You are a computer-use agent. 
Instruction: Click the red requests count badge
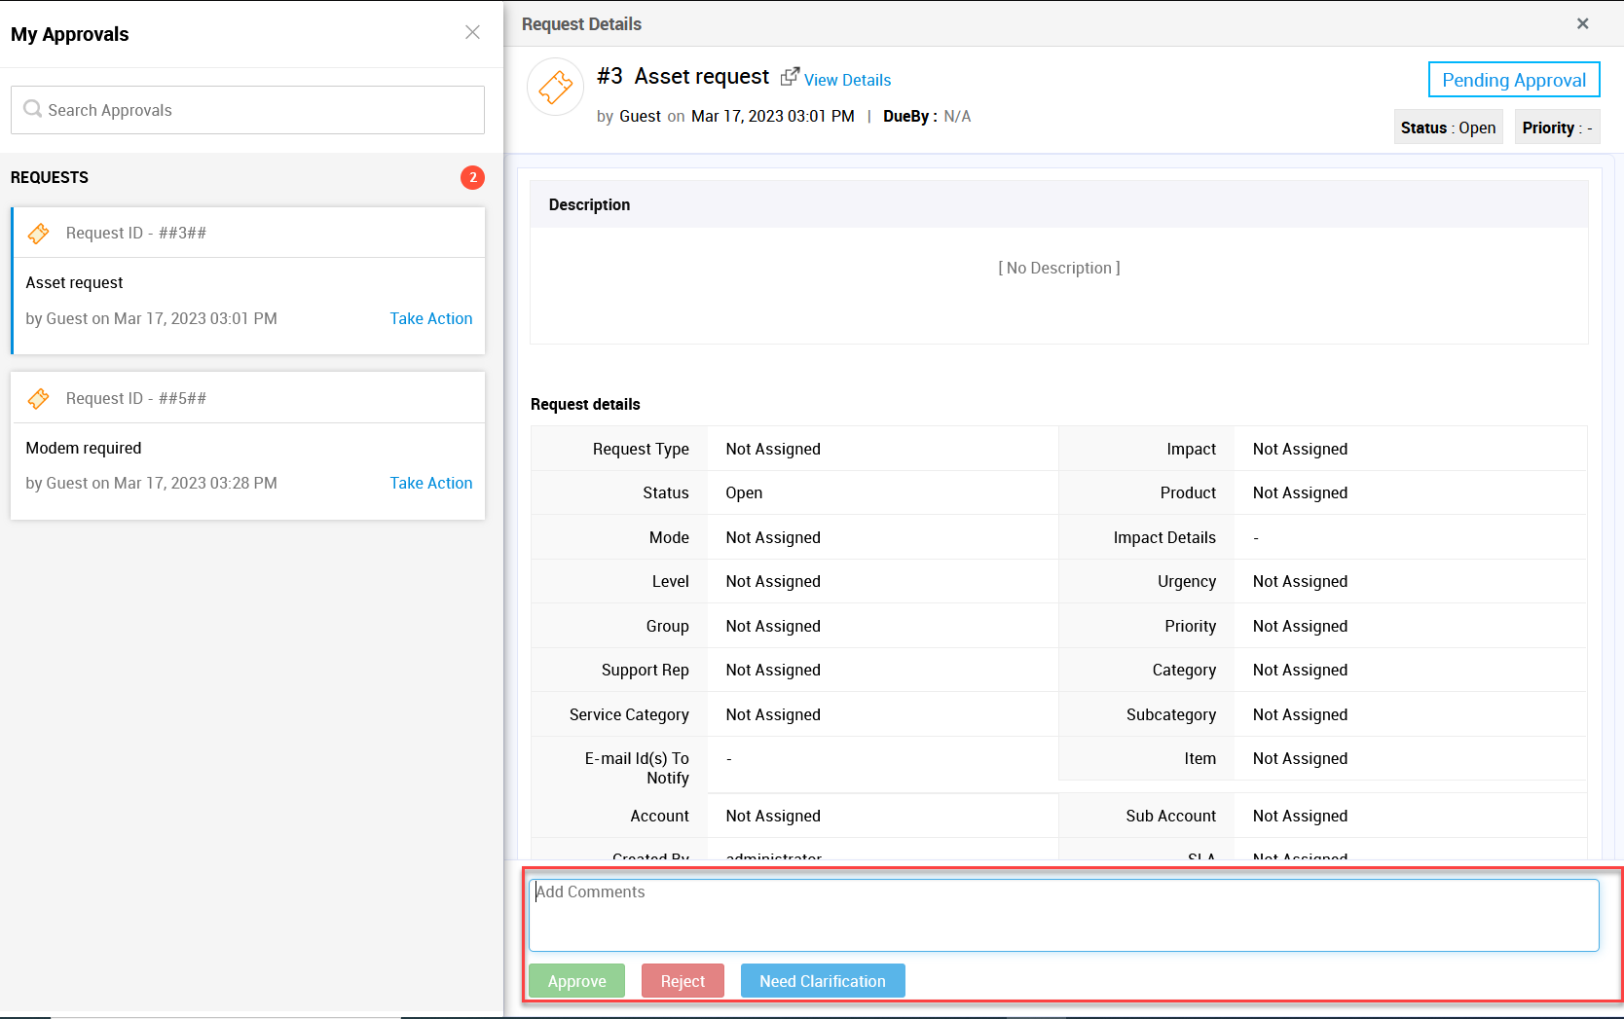click(x=472, y=177)
